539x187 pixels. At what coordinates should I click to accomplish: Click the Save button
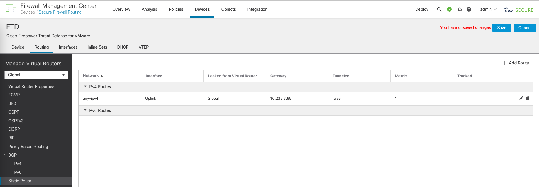click(501, 28)
